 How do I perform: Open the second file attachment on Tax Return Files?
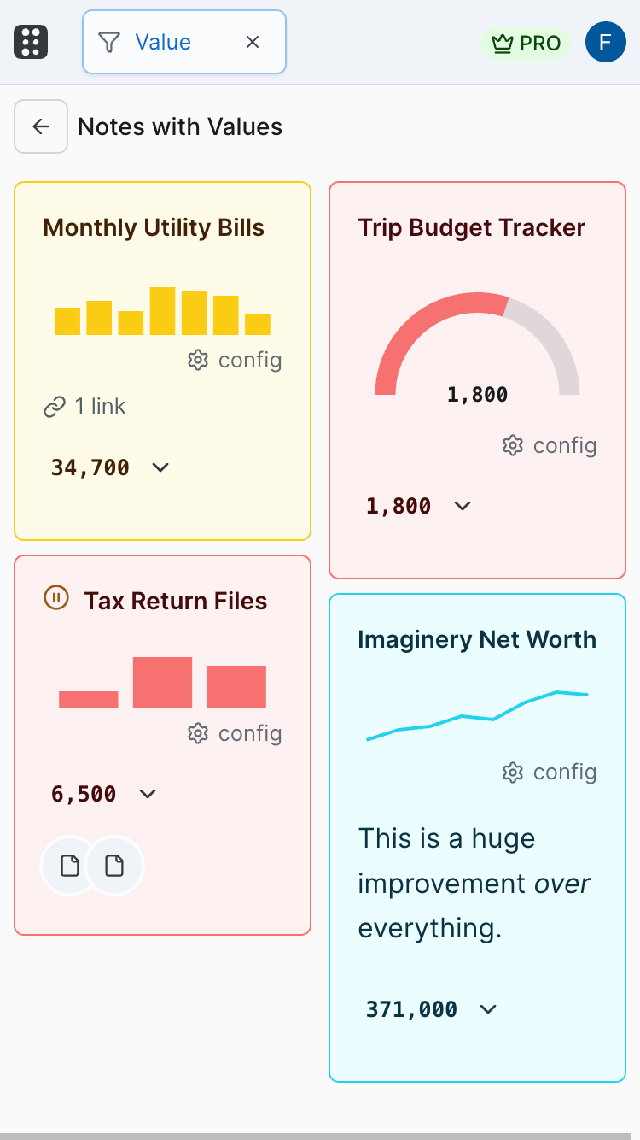[115, 865]
